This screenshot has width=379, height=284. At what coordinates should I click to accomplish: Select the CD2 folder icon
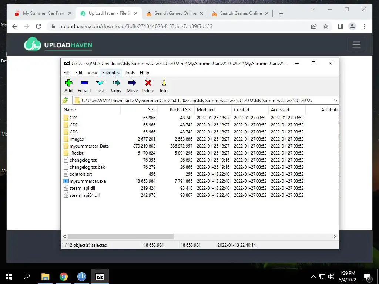[66, 125]
